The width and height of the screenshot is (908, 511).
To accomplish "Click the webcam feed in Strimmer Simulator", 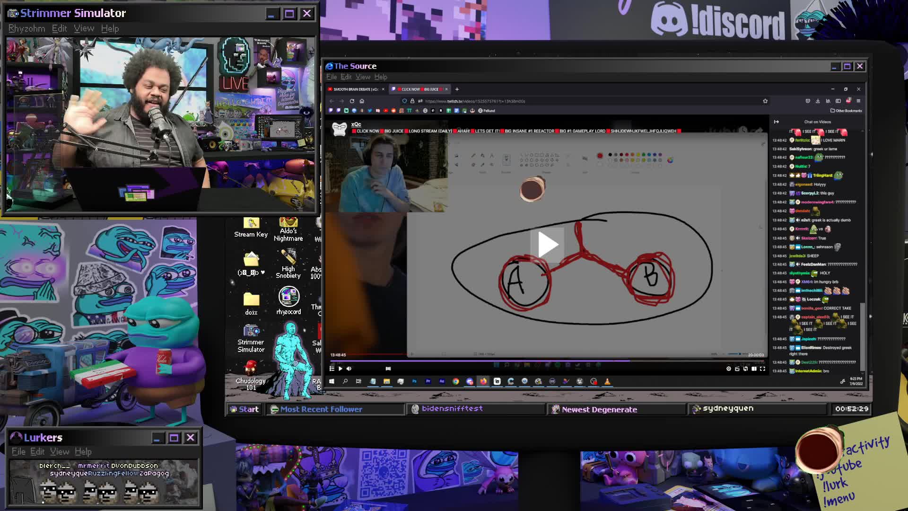I will tap(161, 124).
